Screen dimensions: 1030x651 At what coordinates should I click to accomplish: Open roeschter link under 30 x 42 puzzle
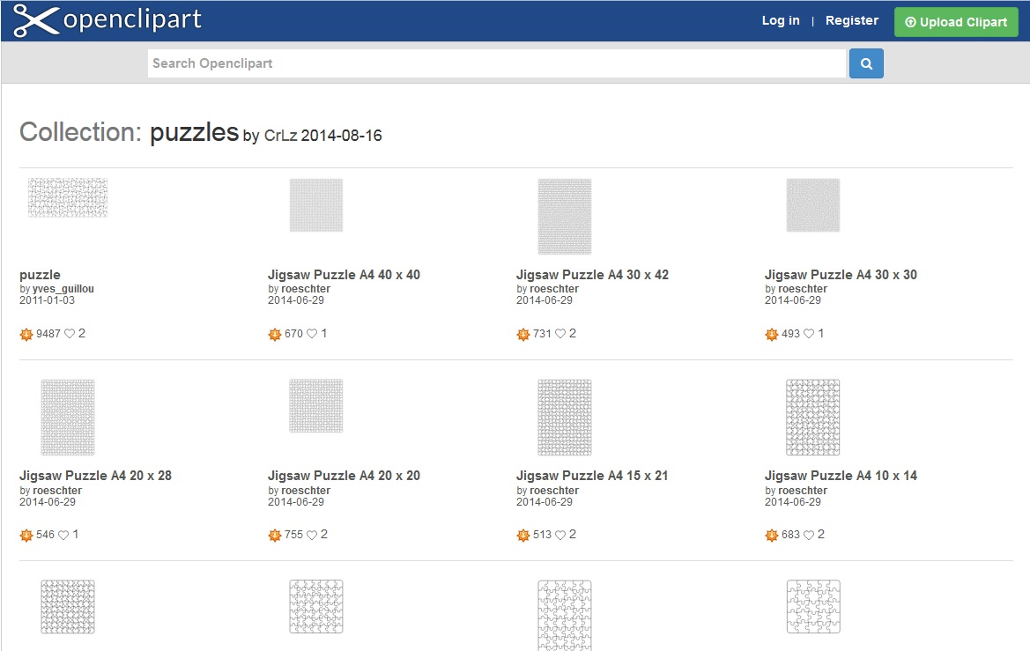(x=553, y=289)
